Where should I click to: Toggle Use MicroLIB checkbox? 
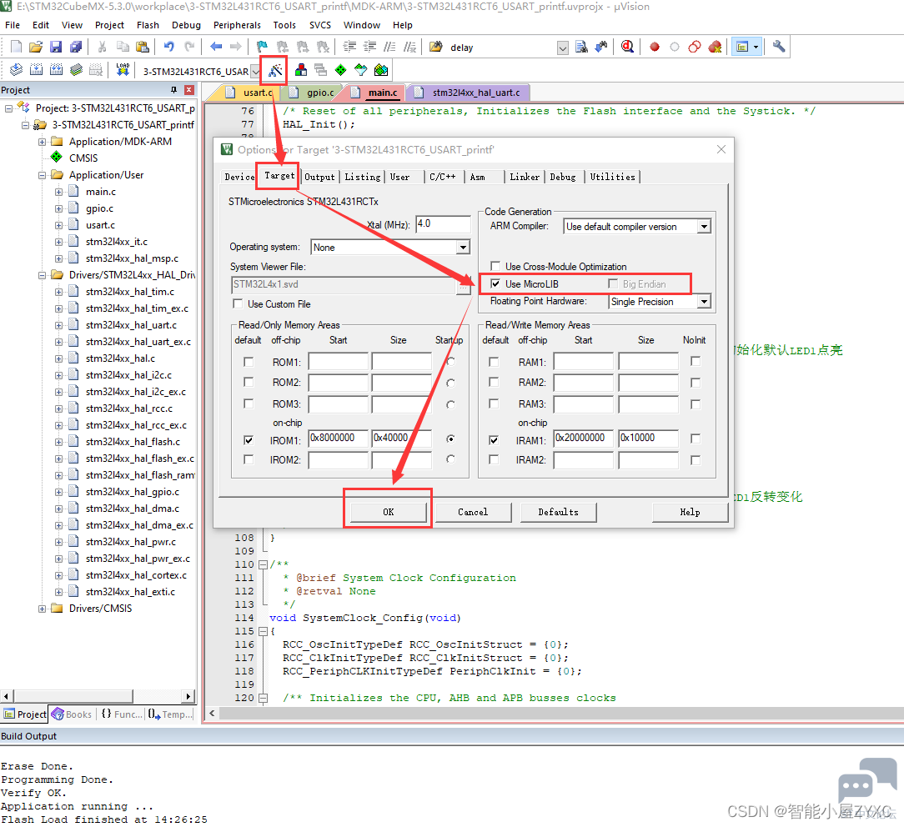click(495, 283)
